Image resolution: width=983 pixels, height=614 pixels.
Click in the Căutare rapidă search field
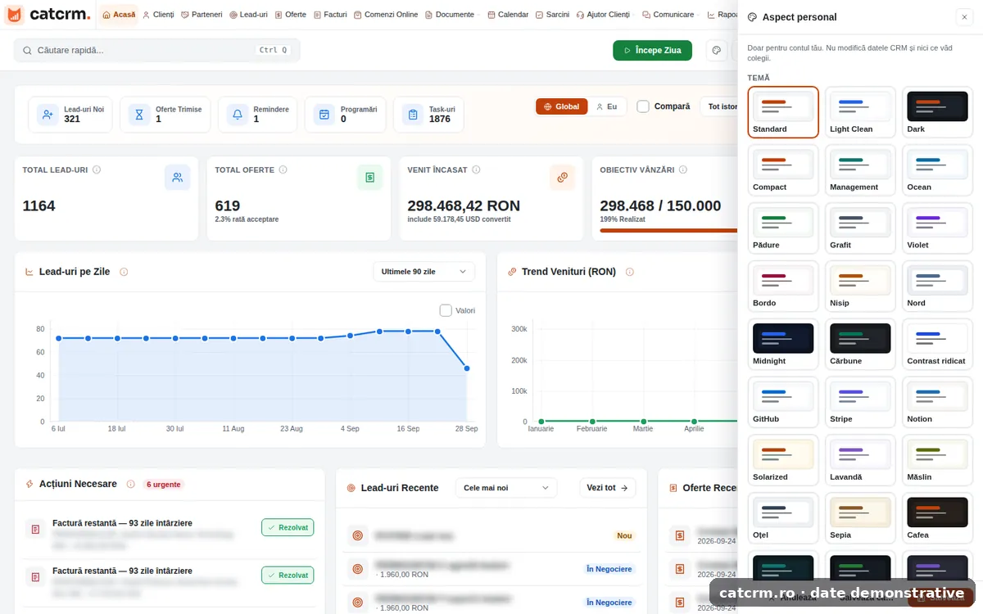[x=157, y=50]
